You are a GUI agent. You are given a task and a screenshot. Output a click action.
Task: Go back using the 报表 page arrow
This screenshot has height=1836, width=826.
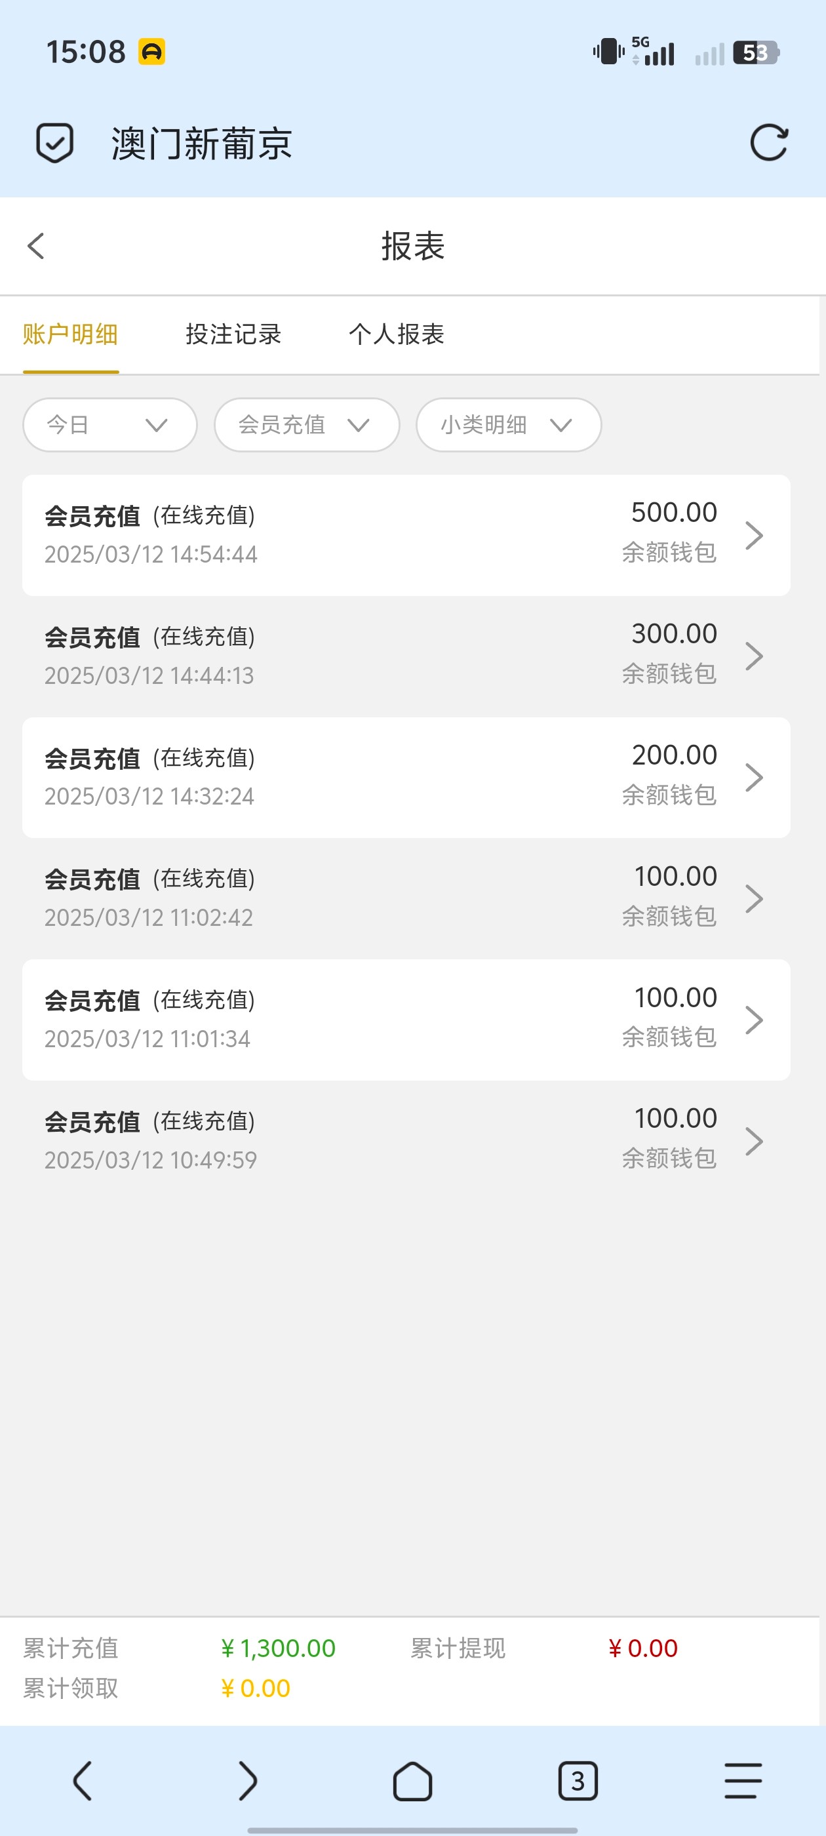pos(36,247)
